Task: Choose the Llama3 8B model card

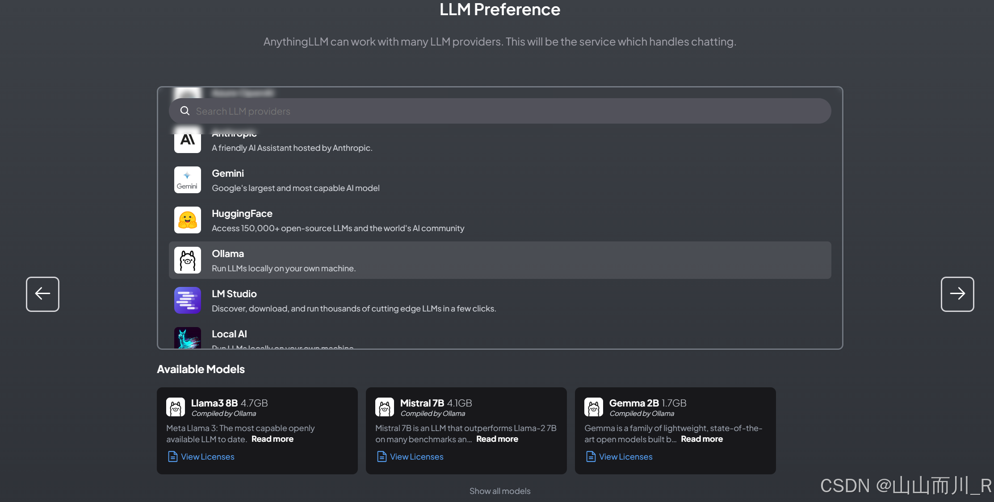Action: click(257, 431)
